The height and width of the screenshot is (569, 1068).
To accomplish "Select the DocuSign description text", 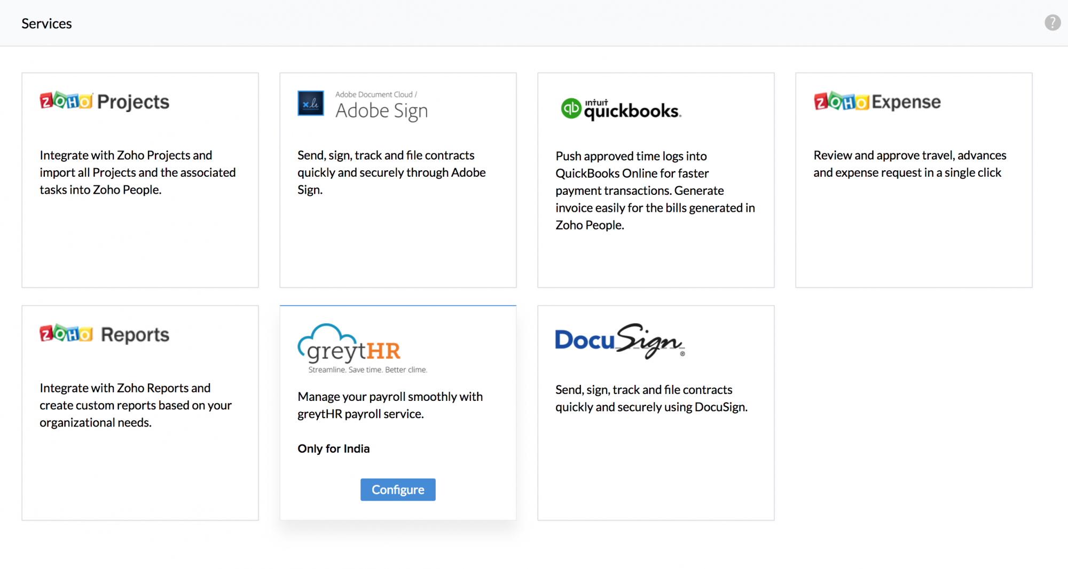I will (651, 398).
